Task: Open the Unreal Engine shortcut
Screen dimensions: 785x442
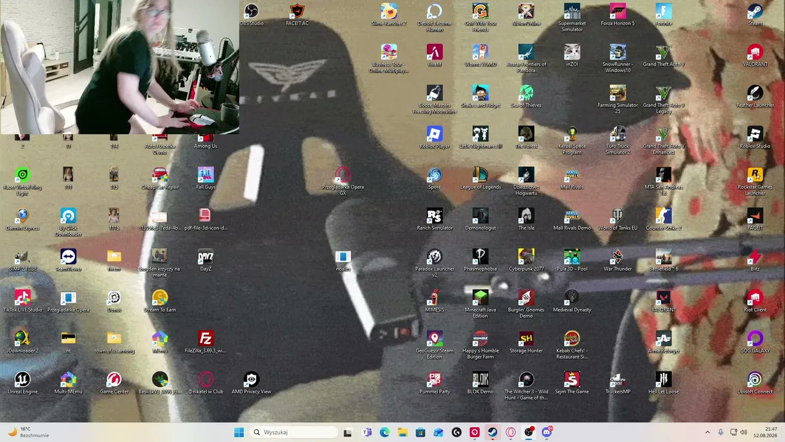Action: pyautogui.click(x=23, y=383)
